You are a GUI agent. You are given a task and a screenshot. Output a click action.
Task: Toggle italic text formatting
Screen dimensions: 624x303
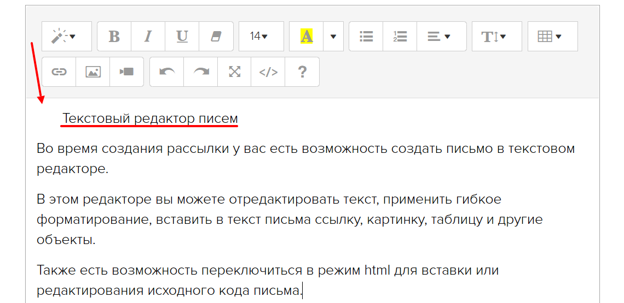coord(148,37)
